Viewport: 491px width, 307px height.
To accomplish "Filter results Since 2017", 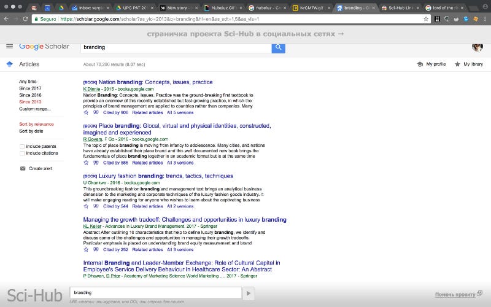I will [30, 88].
